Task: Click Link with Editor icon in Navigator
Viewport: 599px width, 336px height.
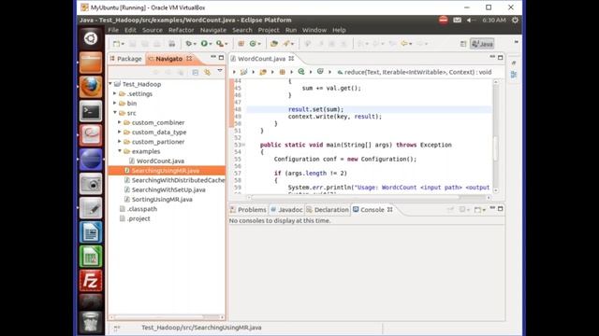Action: (x=207, y=72)
